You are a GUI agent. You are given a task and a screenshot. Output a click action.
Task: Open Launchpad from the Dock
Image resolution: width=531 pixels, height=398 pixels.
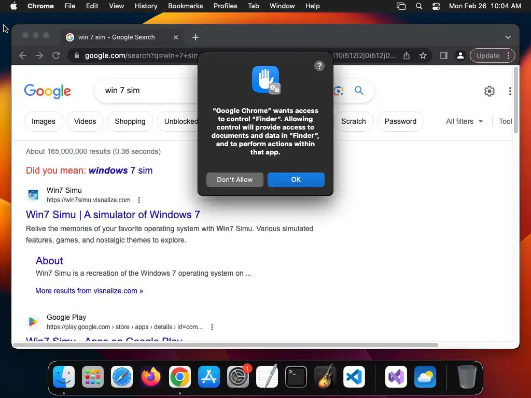tap(93, 377)
